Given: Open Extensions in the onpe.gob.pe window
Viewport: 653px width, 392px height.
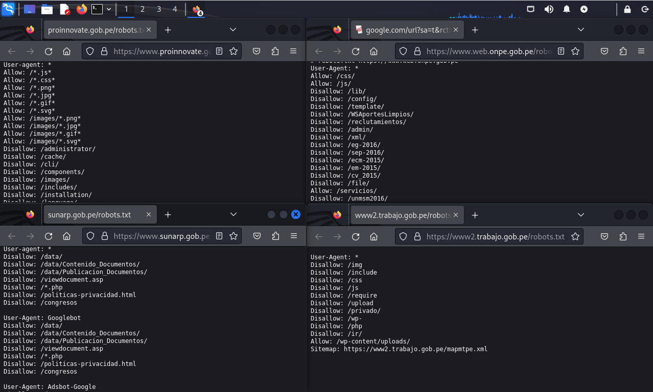Looking at the screenshot, I should pyautogui.click(x=622, y=51).
